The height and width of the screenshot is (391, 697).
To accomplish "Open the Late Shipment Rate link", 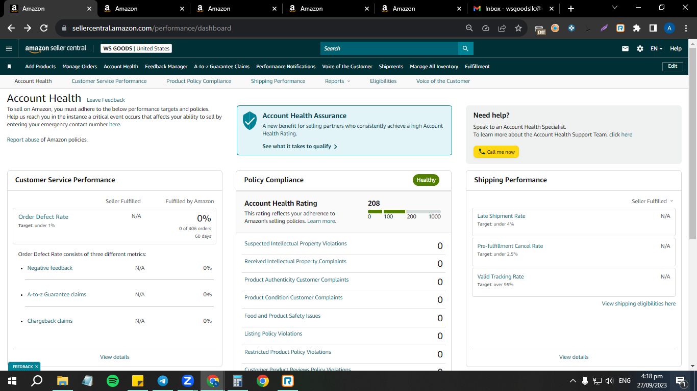I will tap(502, 216).
